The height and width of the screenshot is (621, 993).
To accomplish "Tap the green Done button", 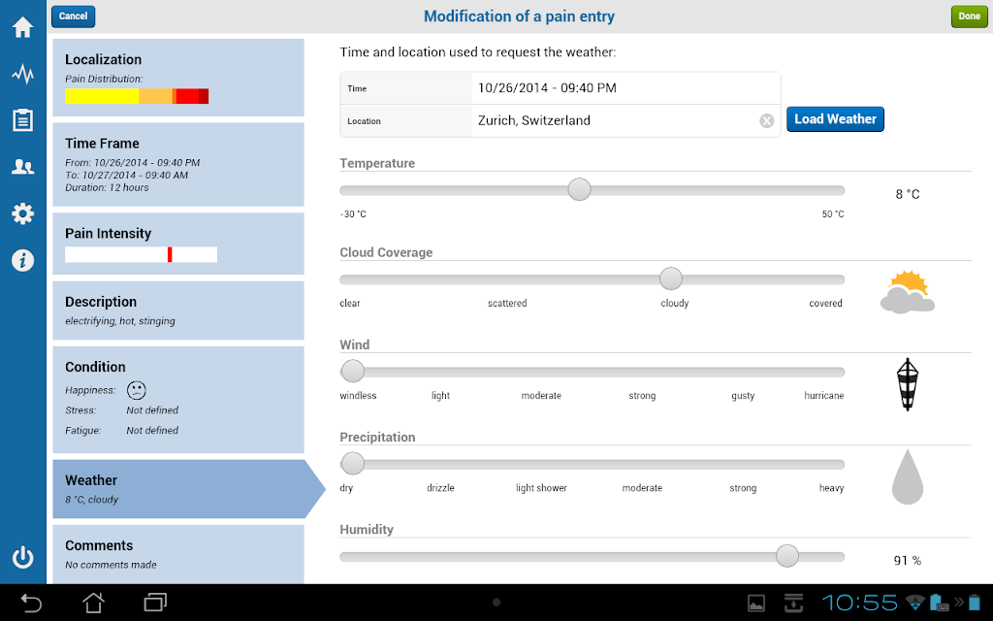I will click(969, 16).
